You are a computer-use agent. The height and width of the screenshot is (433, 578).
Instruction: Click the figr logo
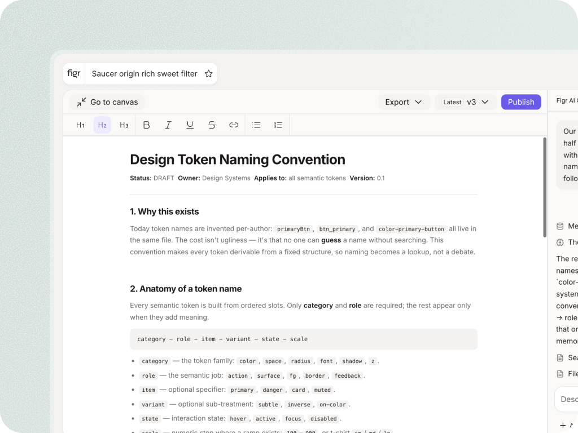point(74,74)
